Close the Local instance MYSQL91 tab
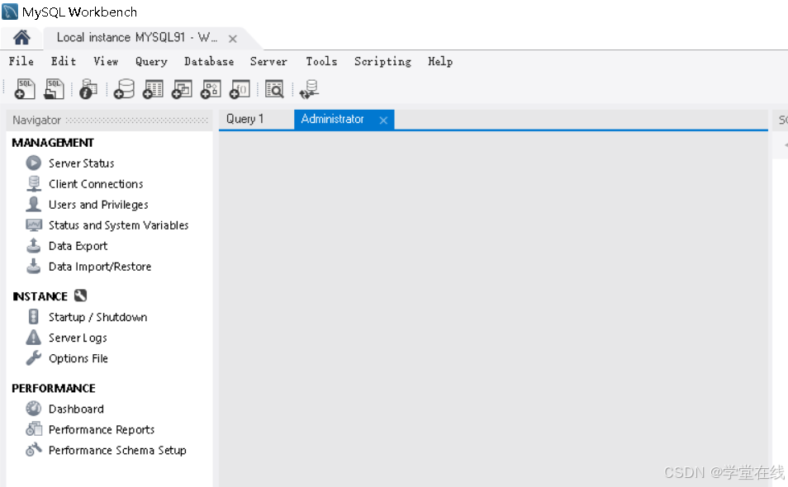788x487 pixels. point(232,39)
